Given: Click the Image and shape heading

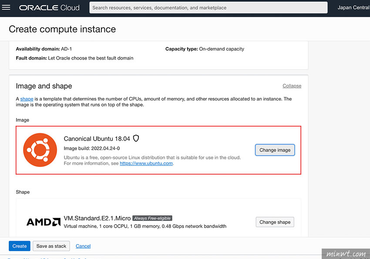Looking at the screenshot, I should coord(44,86).
